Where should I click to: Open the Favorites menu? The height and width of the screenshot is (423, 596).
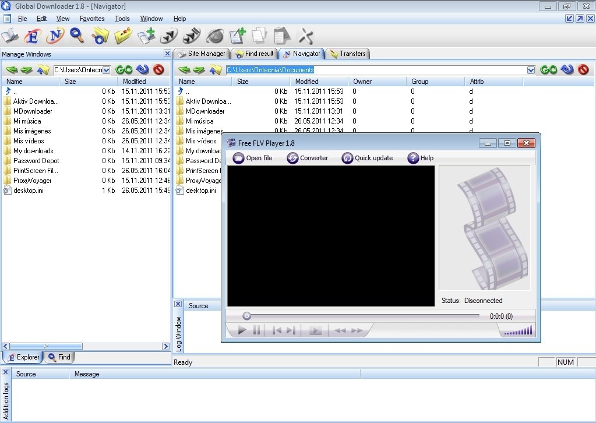click(x=92, y=19)
